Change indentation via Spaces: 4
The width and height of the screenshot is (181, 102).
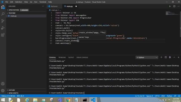pyautogui.click(x=150, y=96)
